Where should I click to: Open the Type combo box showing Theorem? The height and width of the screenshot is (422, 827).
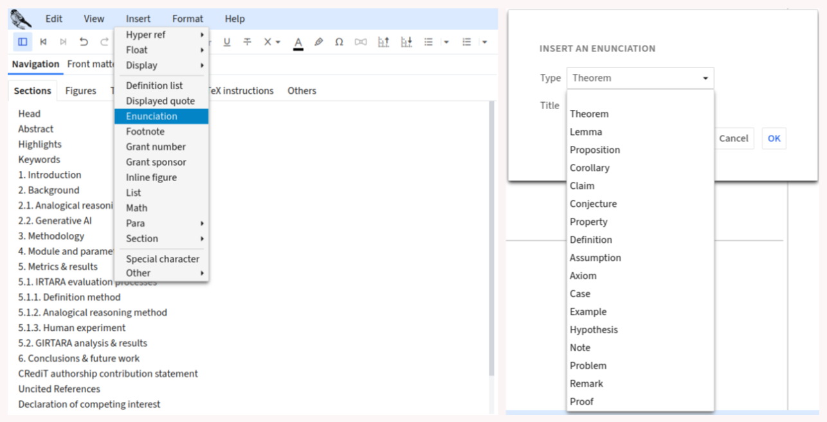[640, 78]
